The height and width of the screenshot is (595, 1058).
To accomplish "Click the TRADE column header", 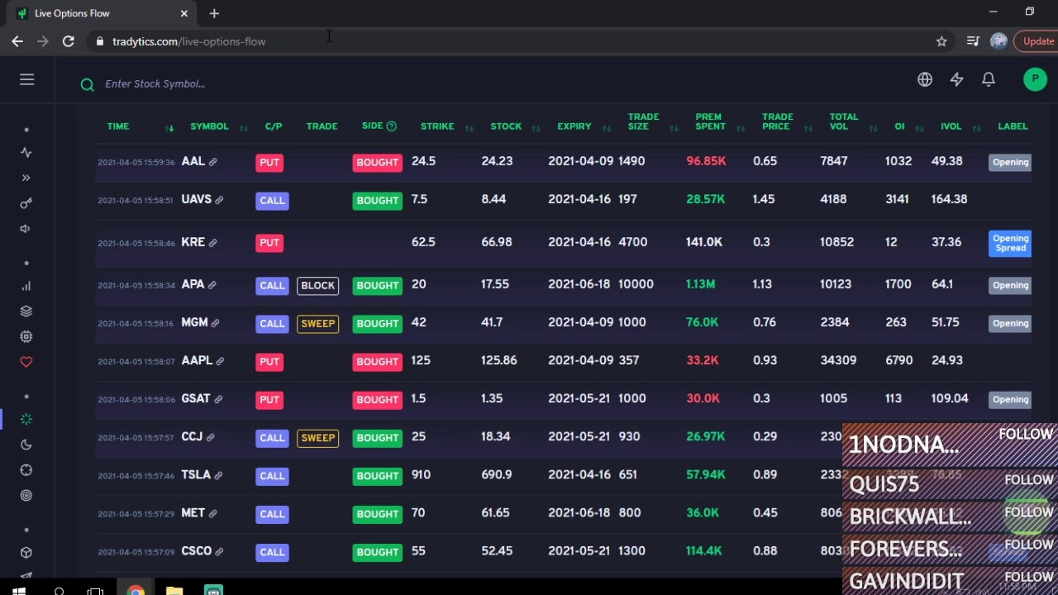I will click(322, 126).
